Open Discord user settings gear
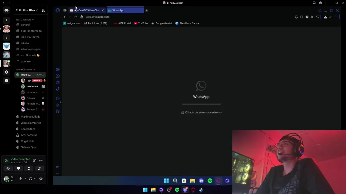 41,179
